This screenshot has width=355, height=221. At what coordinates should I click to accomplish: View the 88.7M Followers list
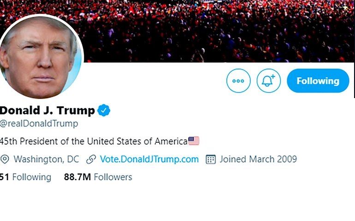pos(98,177)
